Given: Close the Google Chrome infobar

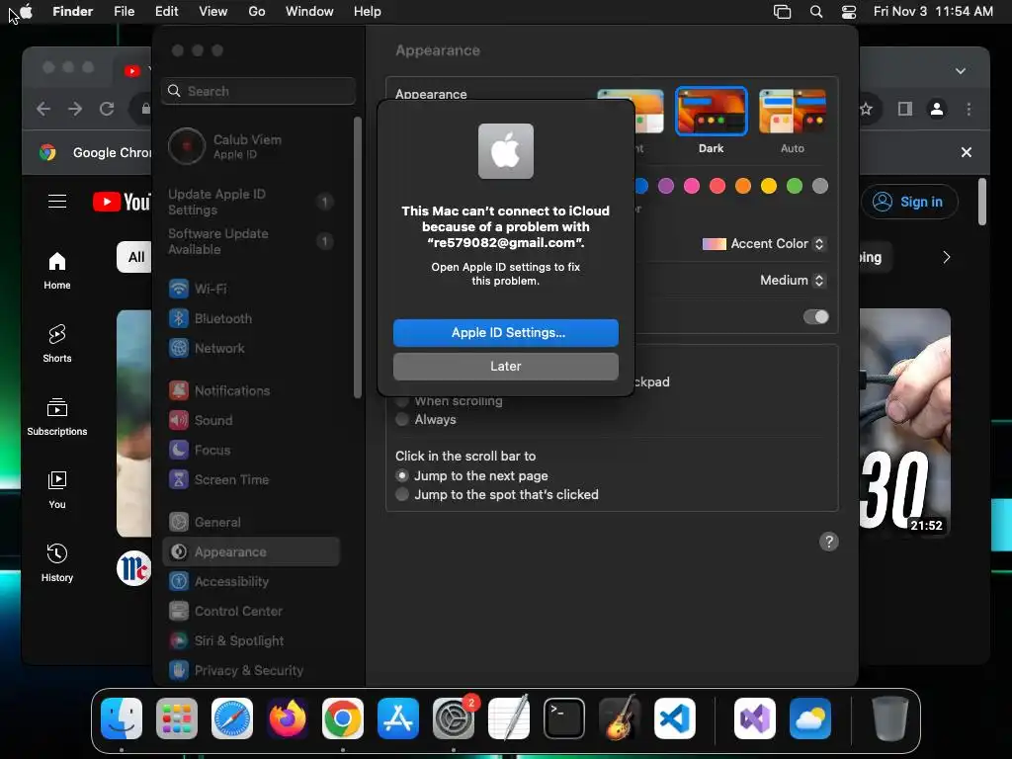Looking at the screenshot, I should (967, 152).
